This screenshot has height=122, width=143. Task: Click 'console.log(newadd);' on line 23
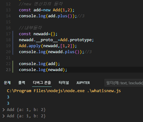43,70
